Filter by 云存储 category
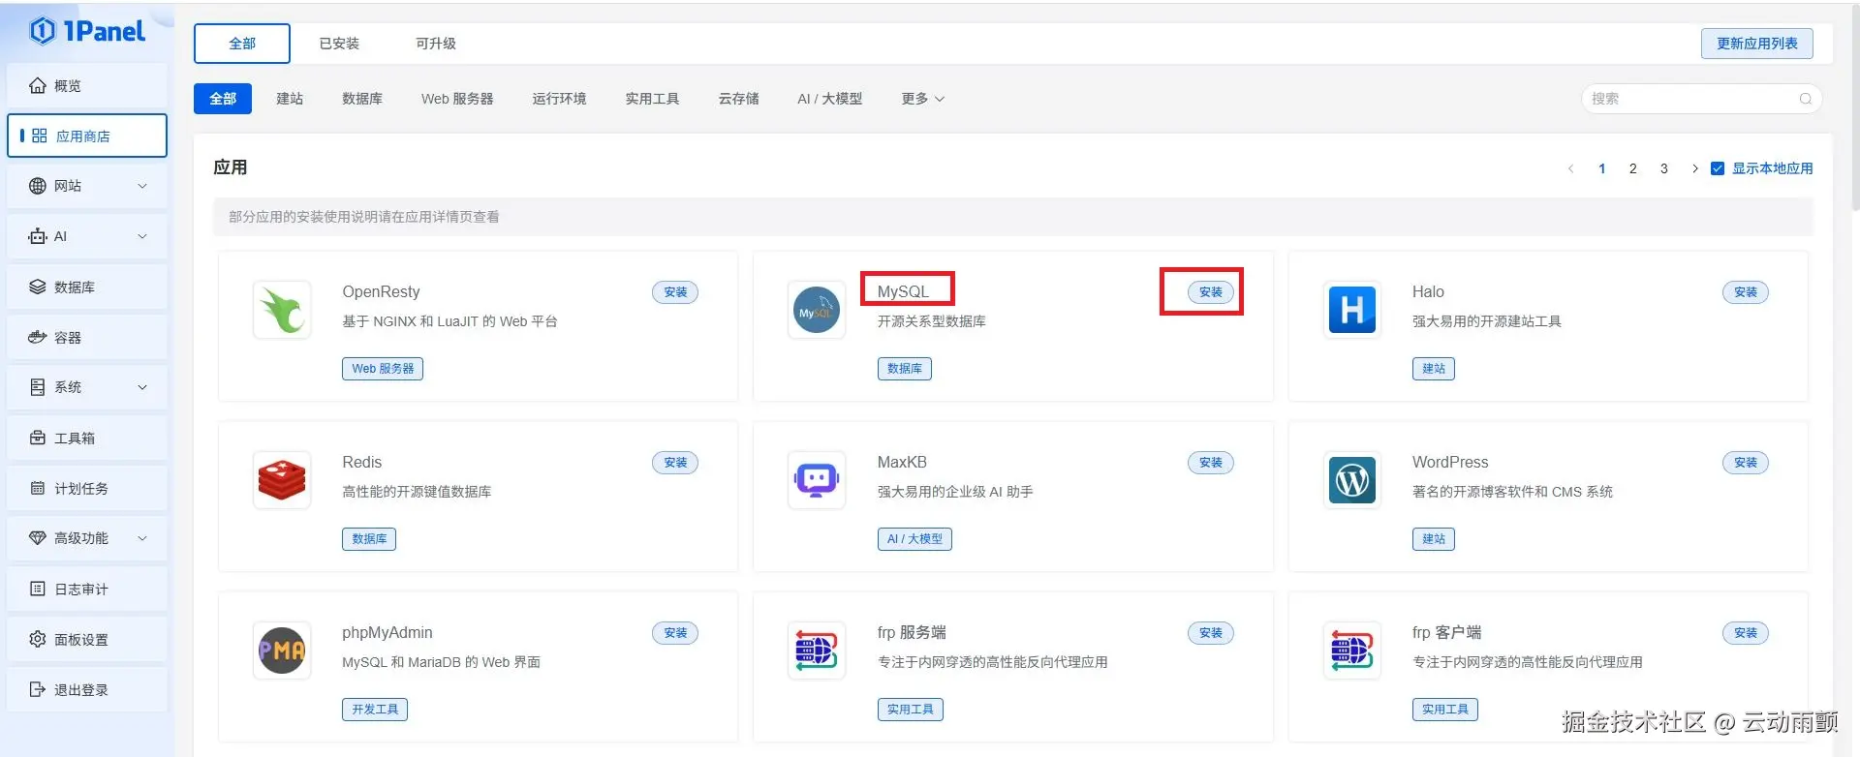Viewport: 1860px width, 757px height. click(x=739, y=99)
